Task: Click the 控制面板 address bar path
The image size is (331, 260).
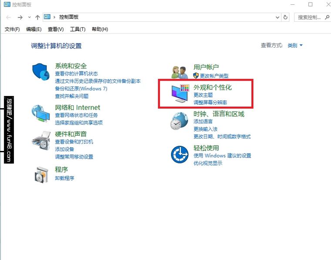Action: coord(69,17)
